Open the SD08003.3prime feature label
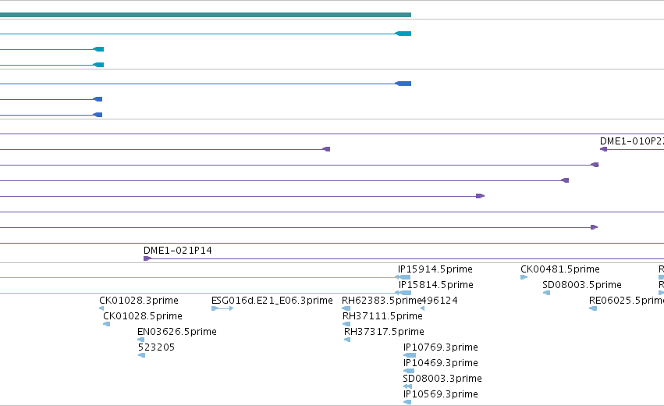 pyautogui.click(x=442, y=379)
